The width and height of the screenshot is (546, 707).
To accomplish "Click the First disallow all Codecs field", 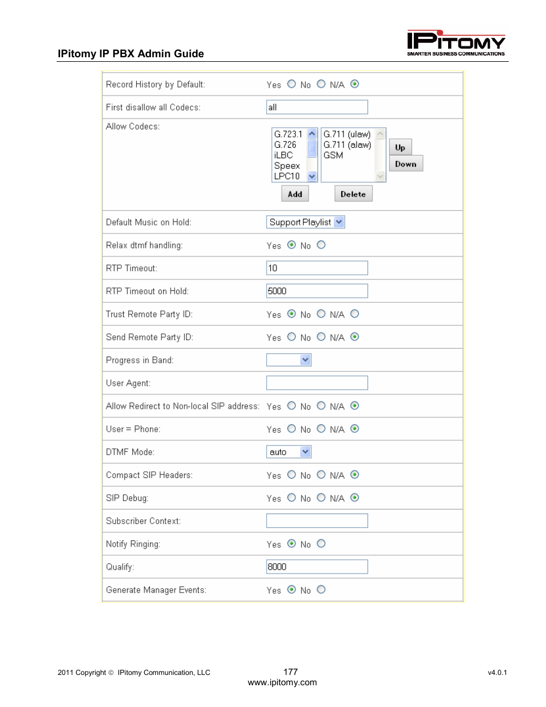I will tap(317, 107).
